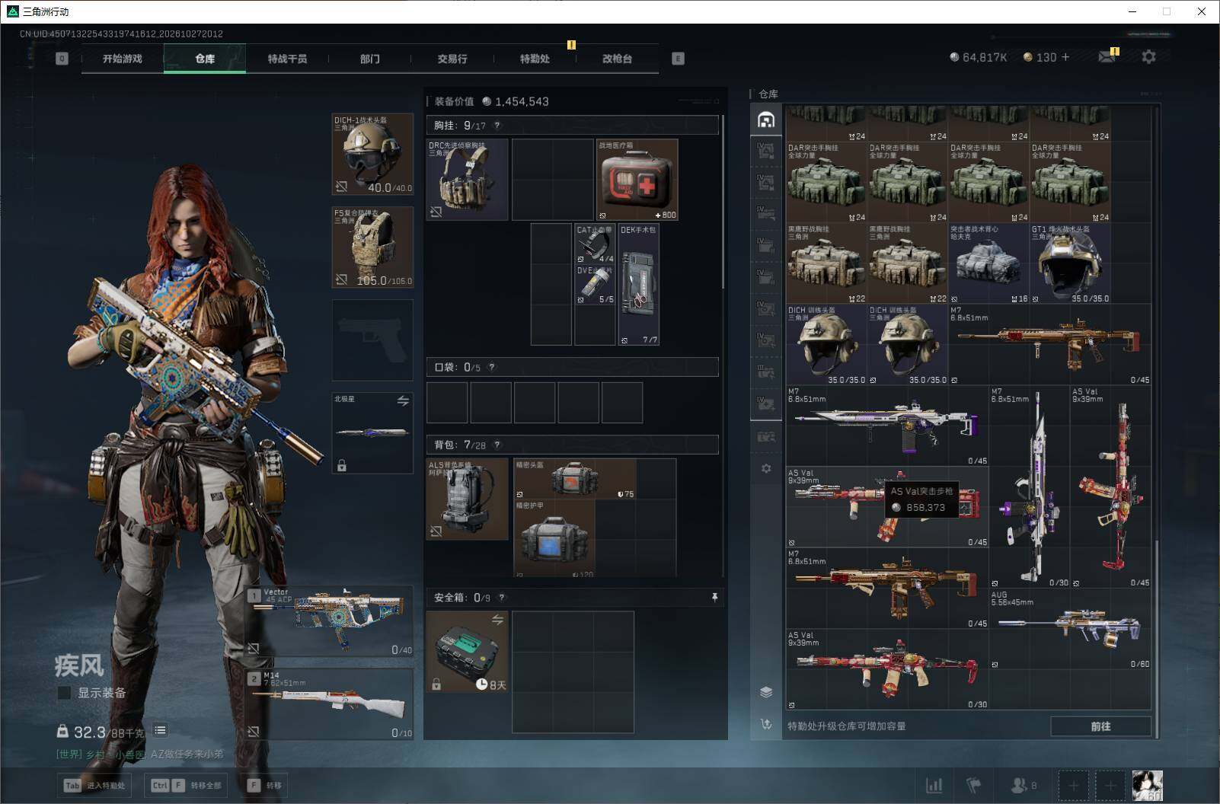Open the stacked layers icon in warehouse sidebar
The height and width of the screenshot is (804, 1220).
click(766, 692)
